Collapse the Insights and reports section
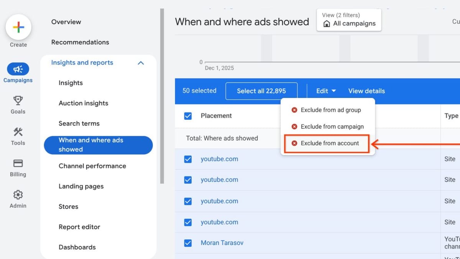460x259 pixels. click(x=141, y=63)
